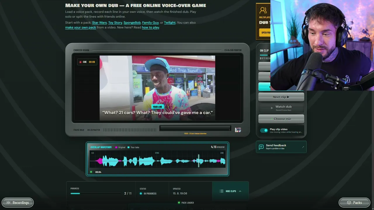Click the list icon beside Hide Clips
Screen dimensions: 374x210
point(221,191)
